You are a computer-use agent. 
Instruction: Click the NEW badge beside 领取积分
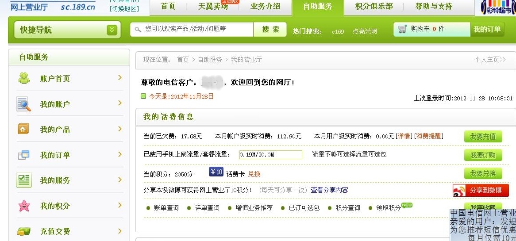(x=407, y=205)
